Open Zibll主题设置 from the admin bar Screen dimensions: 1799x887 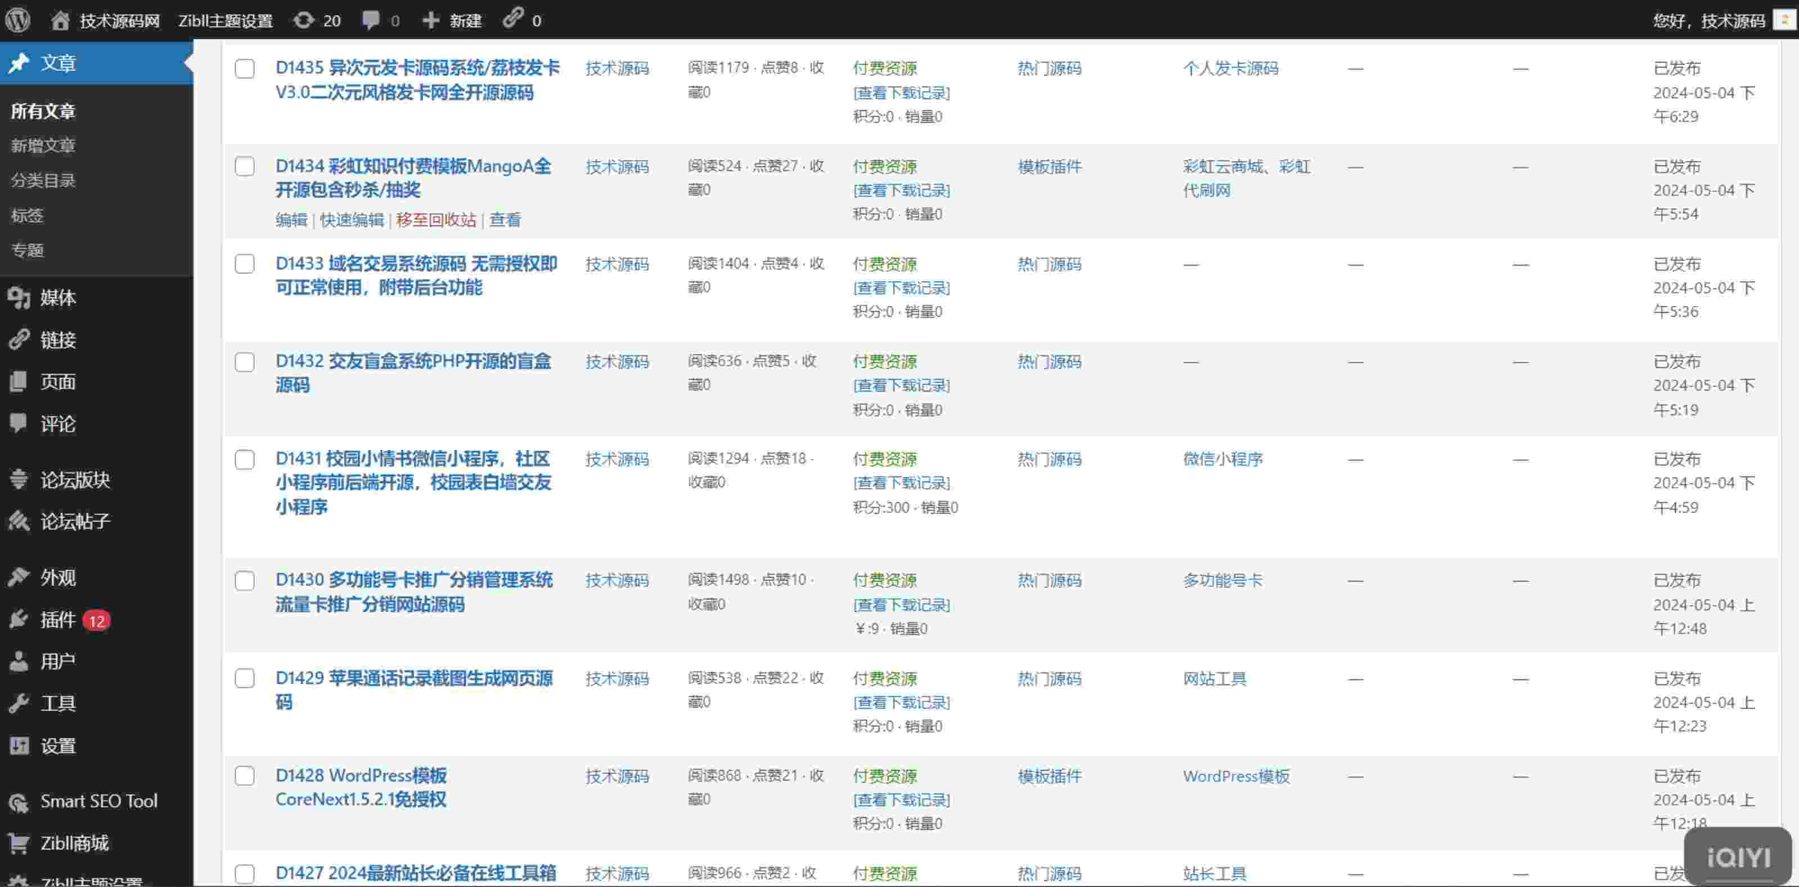[x=225, y=20]
